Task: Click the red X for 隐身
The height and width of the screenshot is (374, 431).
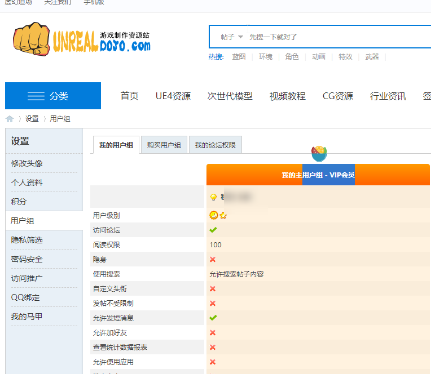Action: pos(213,259)
